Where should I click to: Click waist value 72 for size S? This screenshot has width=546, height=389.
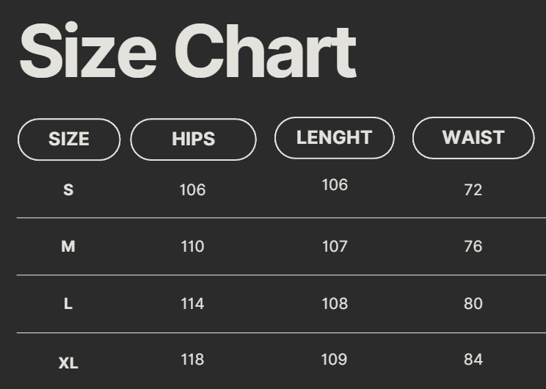tap(473, 190)
